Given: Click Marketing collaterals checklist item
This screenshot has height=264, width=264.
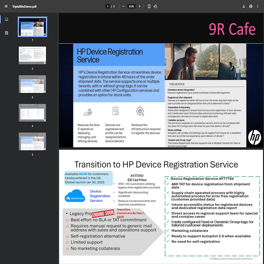Looking at the screenshot, I should click(190, 231).
